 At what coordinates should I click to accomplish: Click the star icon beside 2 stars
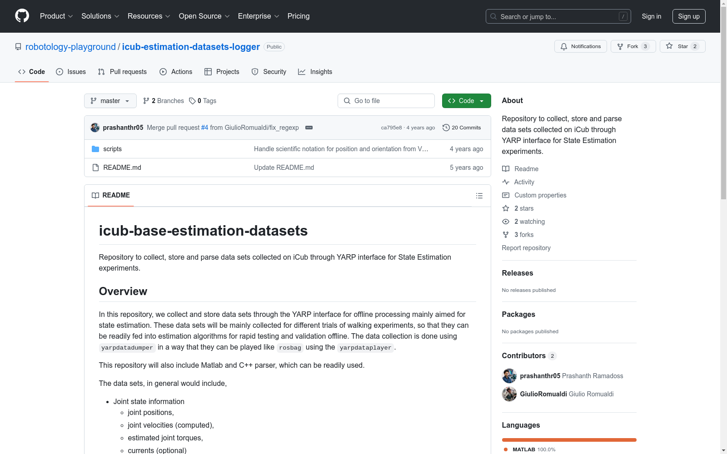pos(506,208)
